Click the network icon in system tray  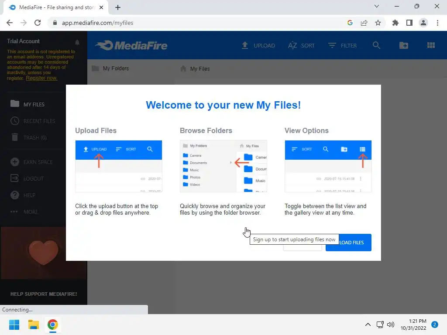(x=380, y=325)
